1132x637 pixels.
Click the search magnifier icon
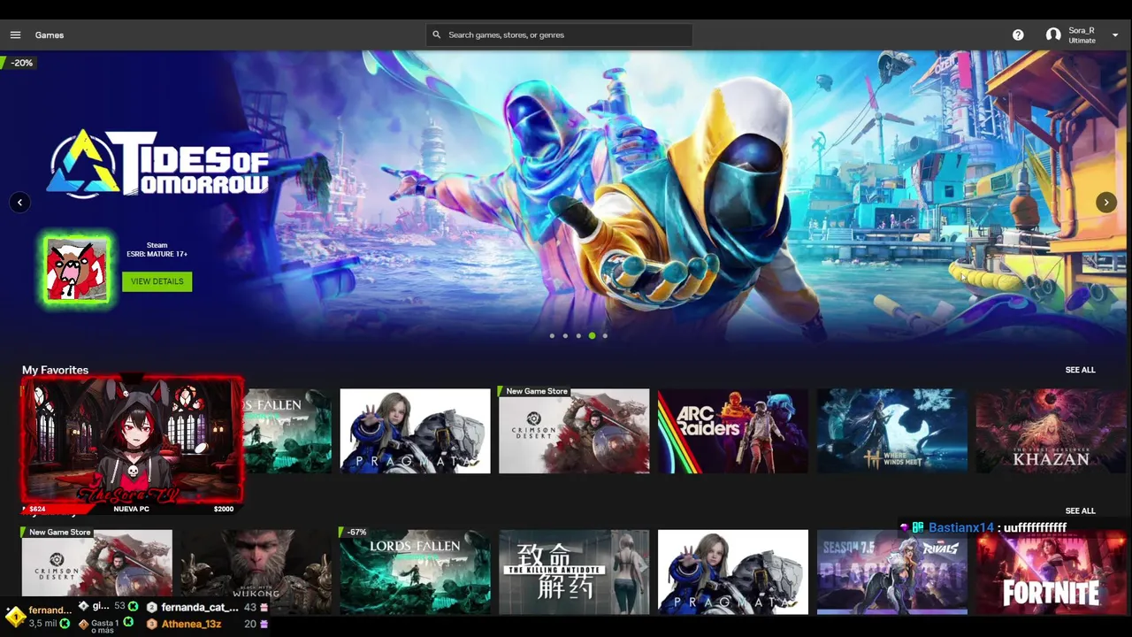[x=437, y=35]
